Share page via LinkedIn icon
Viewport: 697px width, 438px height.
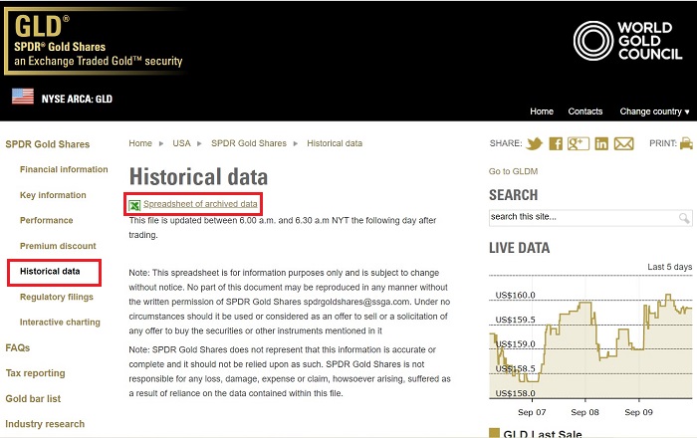pyautogui.click(x=601, y=143)
